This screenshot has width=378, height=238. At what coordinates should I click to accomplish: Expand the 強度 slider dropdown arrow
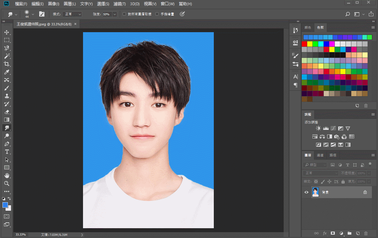(115, 14)
